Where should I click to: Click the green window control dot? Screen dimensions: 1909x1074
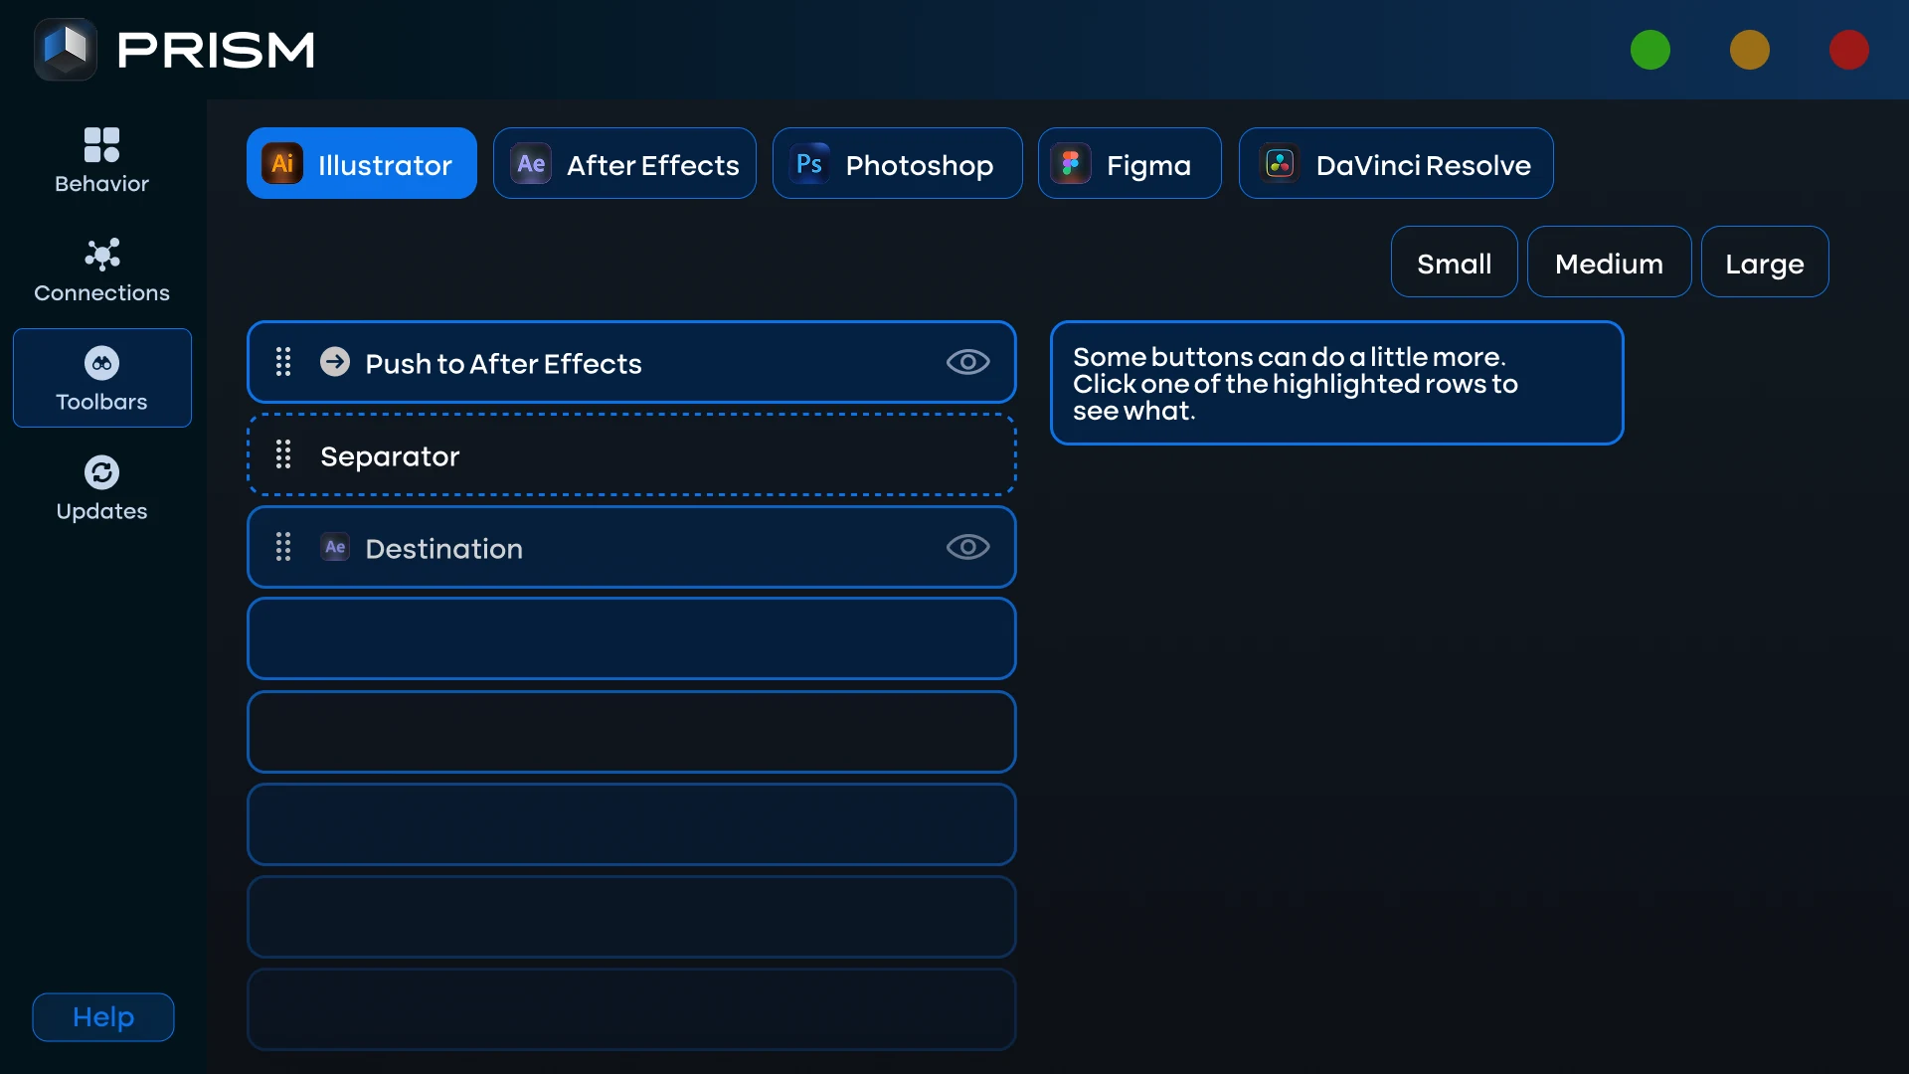pyautogui.click(x=1650, y=50)
